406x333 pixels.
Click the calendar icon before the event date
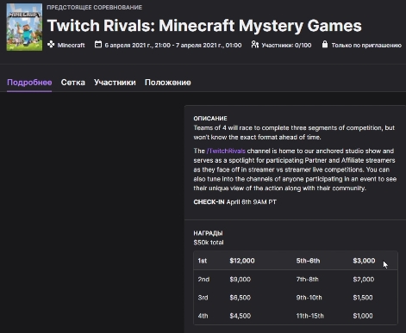(98, 45)
